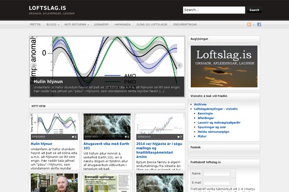
Task: Go to previous slide arrow
Action: pos(34,65)
